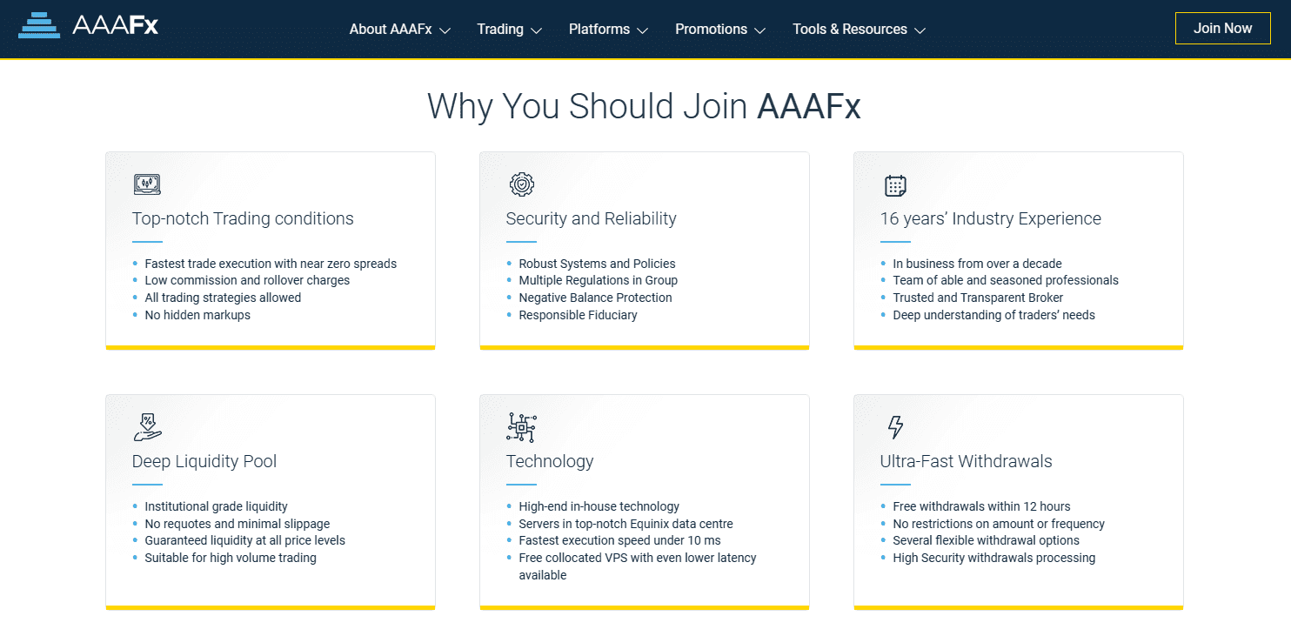
Task: Click the calendar icon above 16 years' Industry Experience
Action: pos(895,184)
